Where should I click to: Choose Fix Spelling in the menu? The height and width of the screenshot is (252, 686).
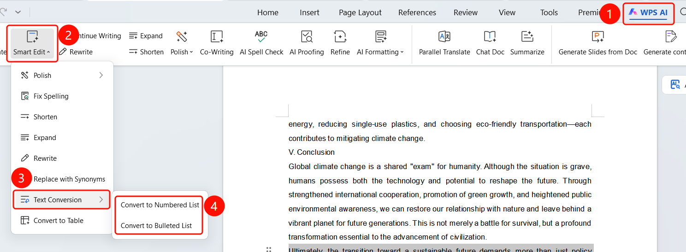62,96
